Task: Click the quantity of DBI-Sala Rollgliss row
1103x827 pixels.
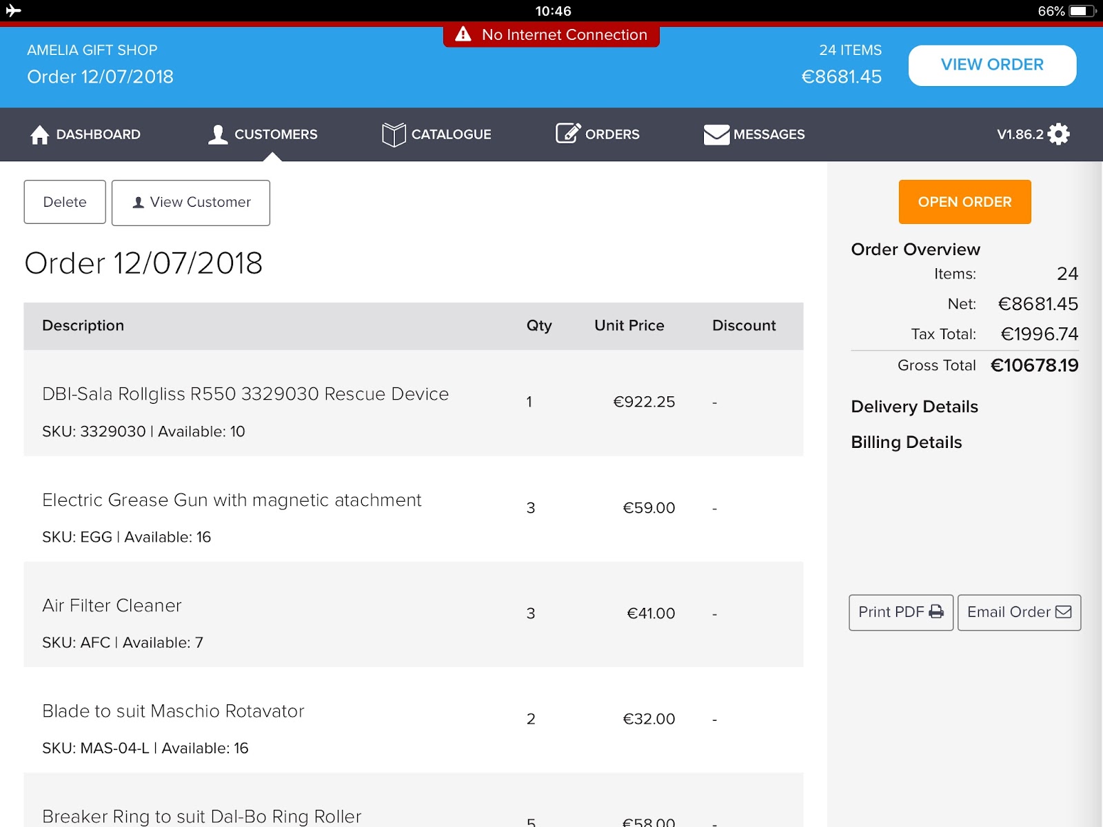Action: (529, 402)
